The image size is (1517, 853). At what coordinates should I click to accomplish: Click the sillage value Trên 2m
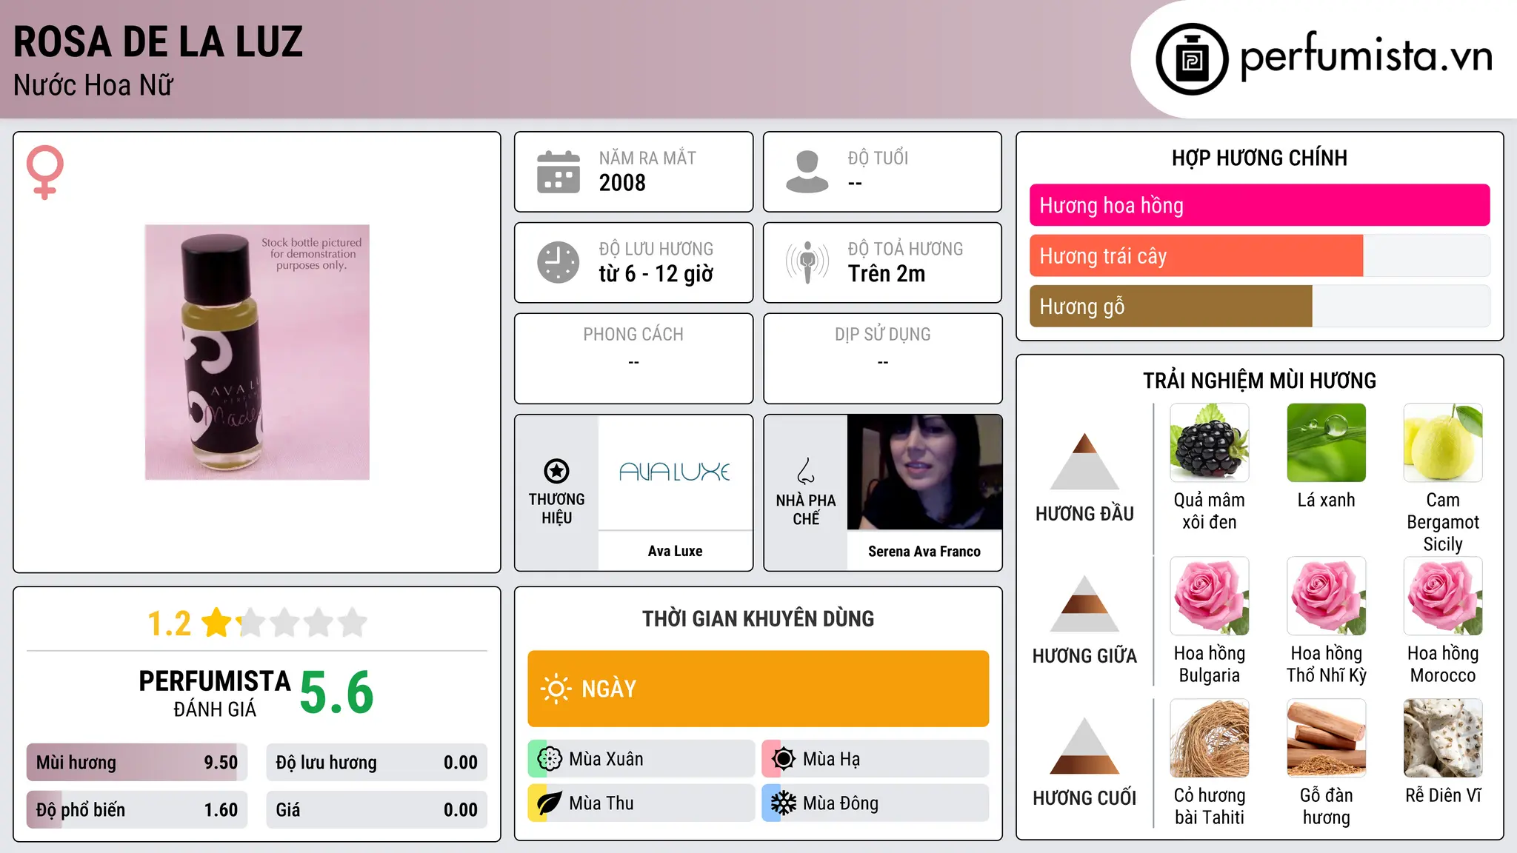click(x=887, y=274)
